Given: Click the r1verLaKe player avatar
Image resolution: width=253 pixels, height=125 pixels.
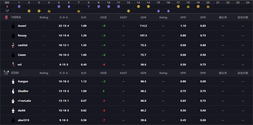Looking at the screenshot, I should (x=13, y=101).
